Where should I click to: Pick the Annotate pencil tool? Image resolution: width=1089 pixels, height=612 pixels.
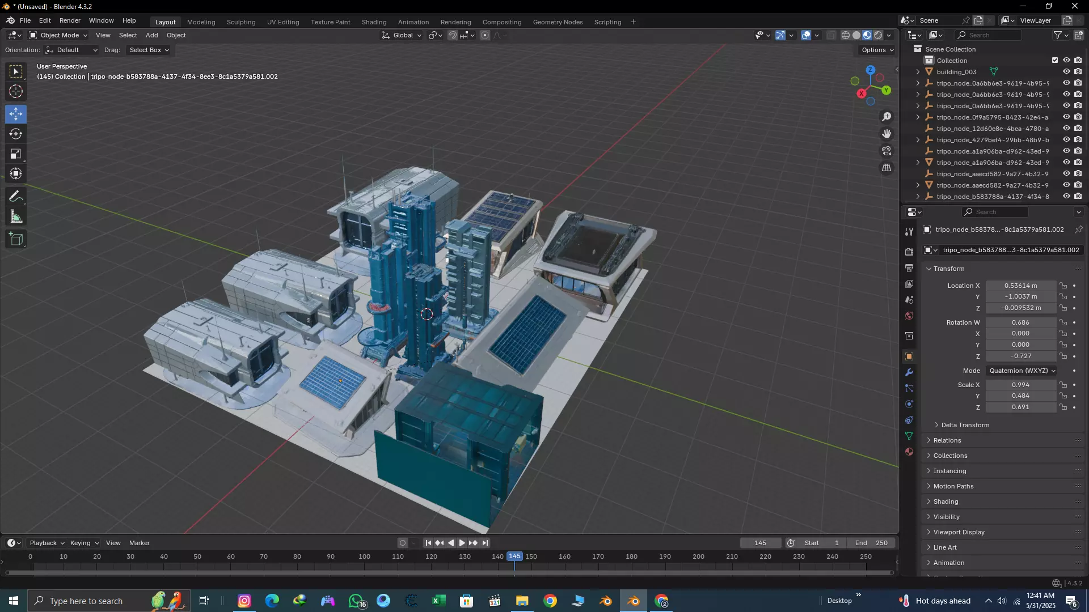[x=16, y=197]
